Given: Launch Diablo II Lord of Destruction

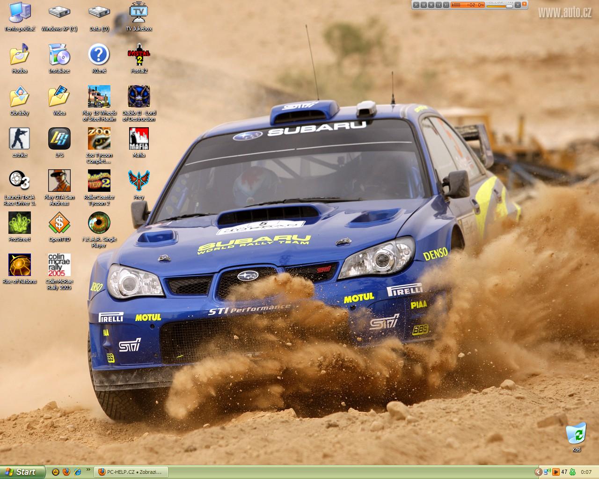Looking at the screenshot, I should coord(139,96).
